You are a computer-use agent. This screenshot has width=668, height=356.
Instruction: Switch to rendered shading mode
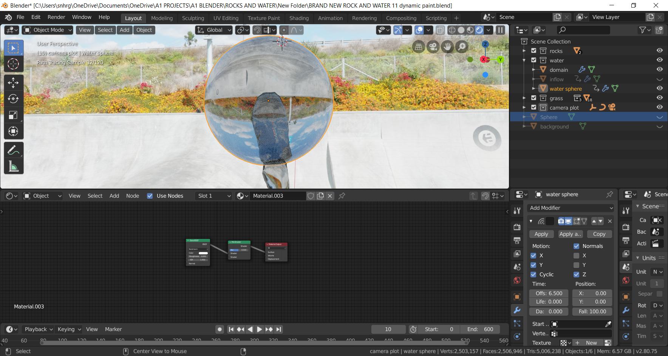pos(479,30)
